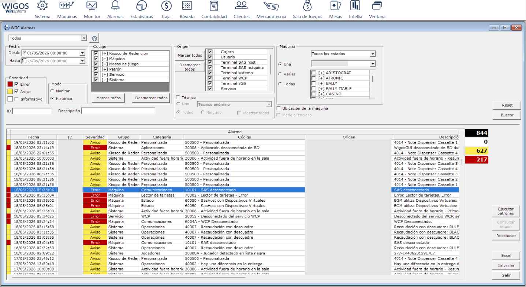The image size is (526, 287).
Task: Open the single machine selection dropdown
Action: [x=373, y=64]
